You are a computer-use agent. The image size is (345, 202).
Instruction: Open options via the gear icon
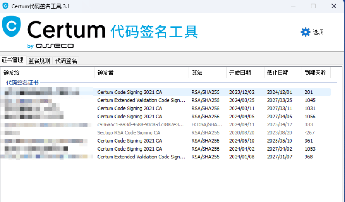coord(305,32)
